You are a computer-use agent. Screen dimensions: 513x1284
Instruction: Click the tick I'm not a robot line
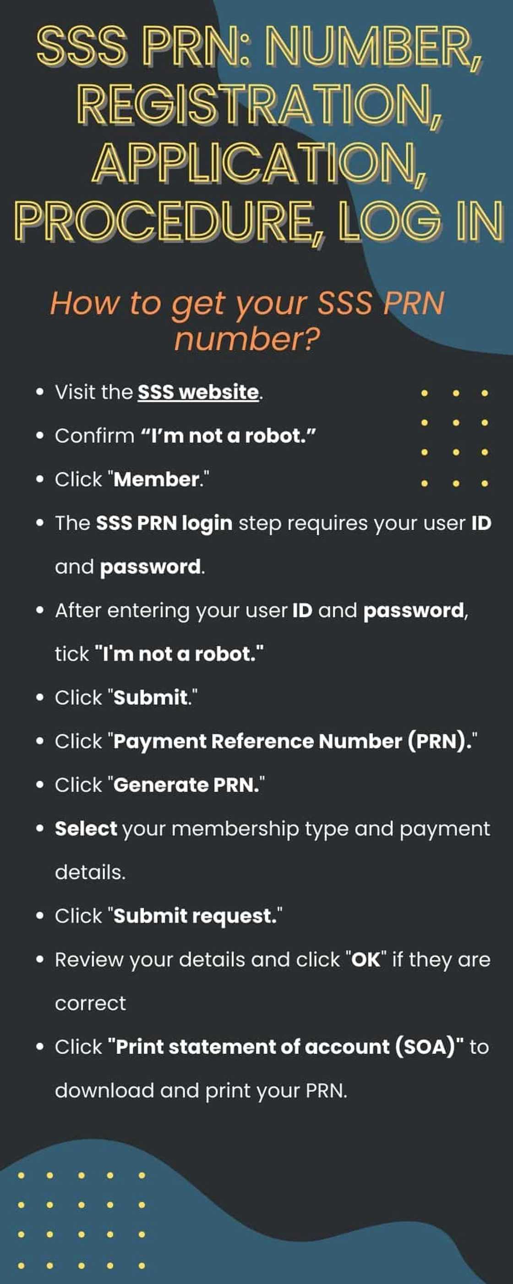click(x=159, y=654)
